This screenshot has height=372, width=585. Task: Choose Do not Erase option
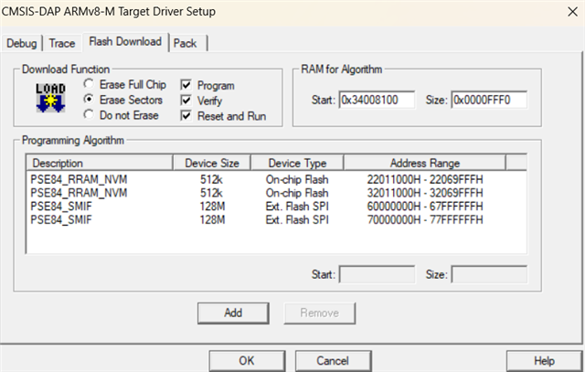89,115
